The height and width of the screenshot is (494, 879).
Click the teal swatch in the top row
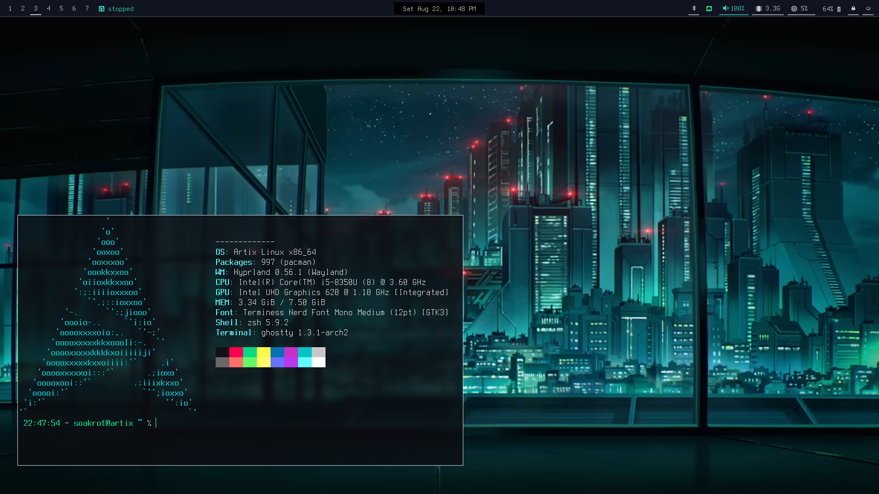(305, 352)
